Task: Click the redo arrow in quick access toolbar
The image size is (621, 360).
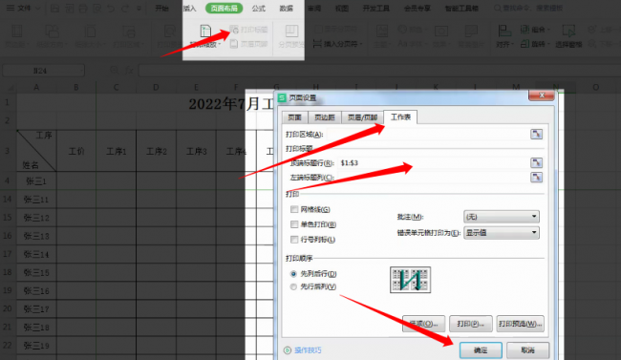Action: [126, 8]
